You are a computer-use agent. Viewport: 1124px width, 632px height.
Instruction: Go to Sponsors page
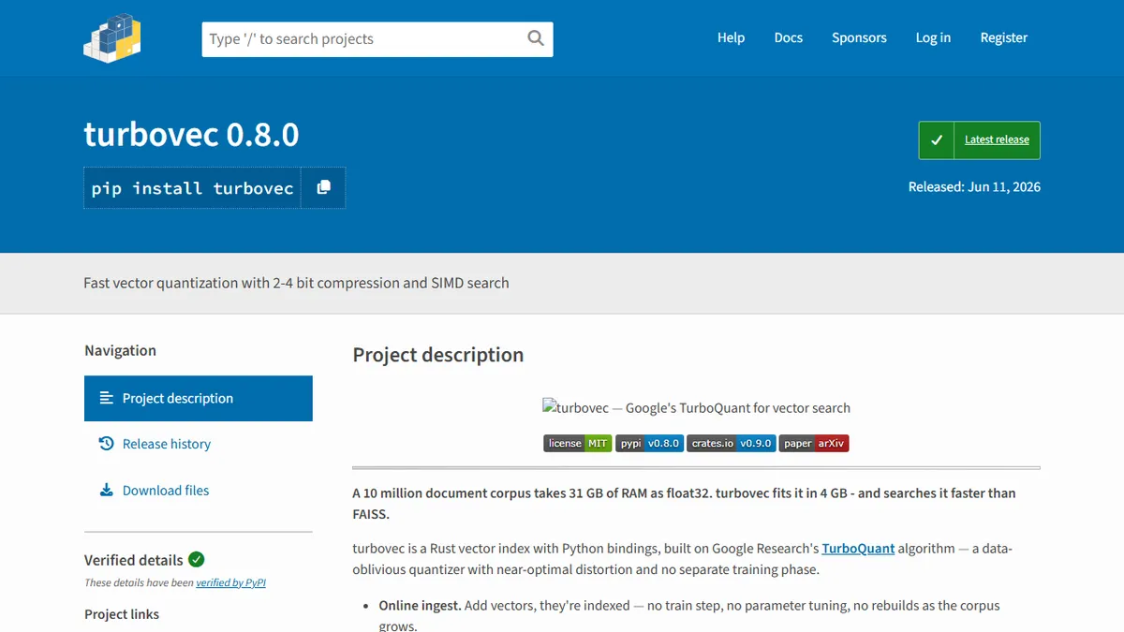(859, 37)
